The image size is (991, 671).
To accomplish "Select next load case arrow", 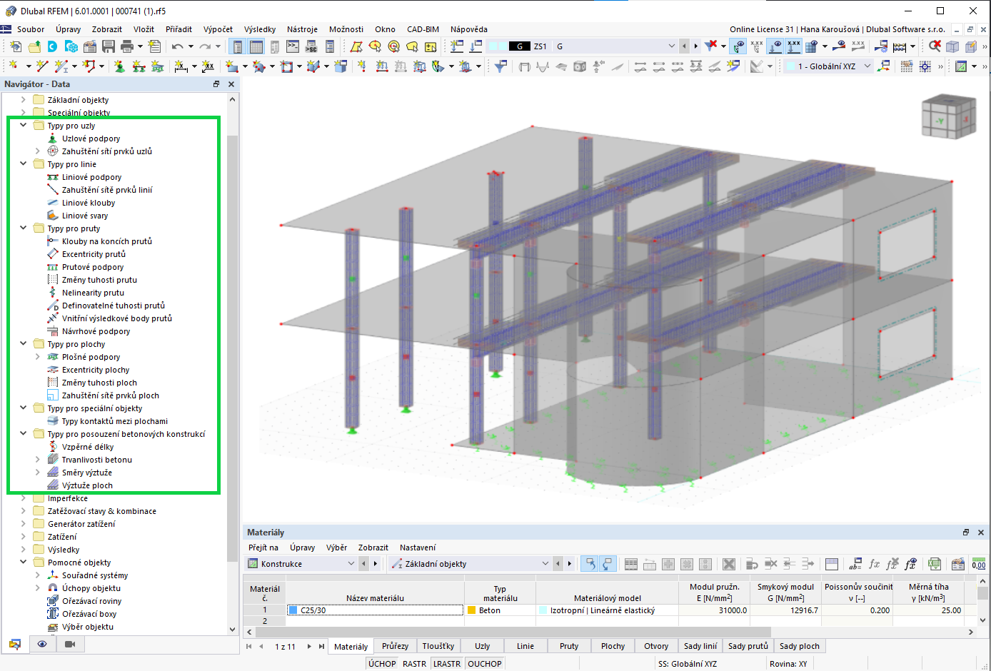I will pos(695,46).
